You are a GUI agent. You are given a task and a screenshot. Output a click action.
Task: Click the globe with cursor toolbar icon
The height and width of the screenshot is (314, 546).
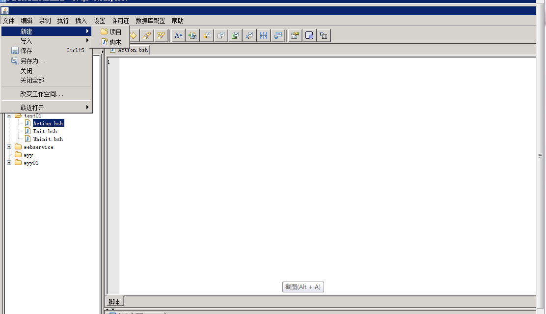pyautogui.click(x=192, y=35)
